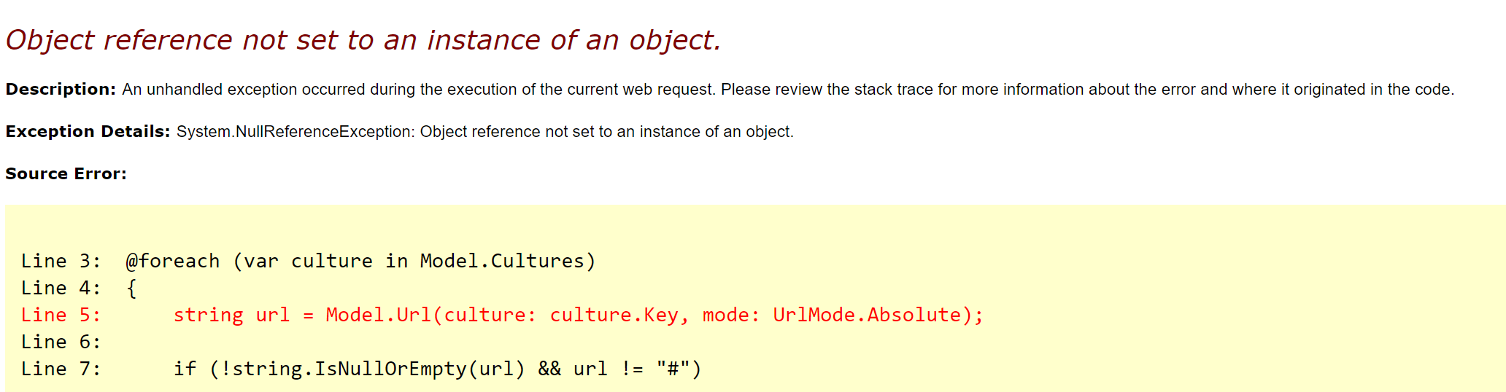This screenshot has height=392, width=1506.
Task: Click 'string url' in the red line
Action: (x=231, y=315)
